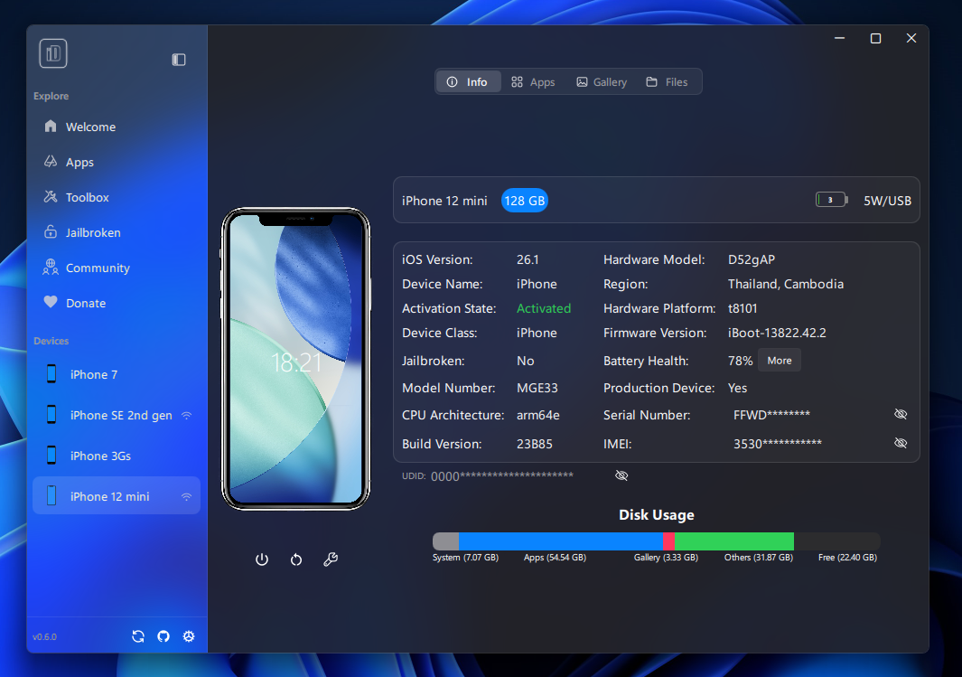Open the GitHub link icon
962x677 pixels.
tap(163, 636)
